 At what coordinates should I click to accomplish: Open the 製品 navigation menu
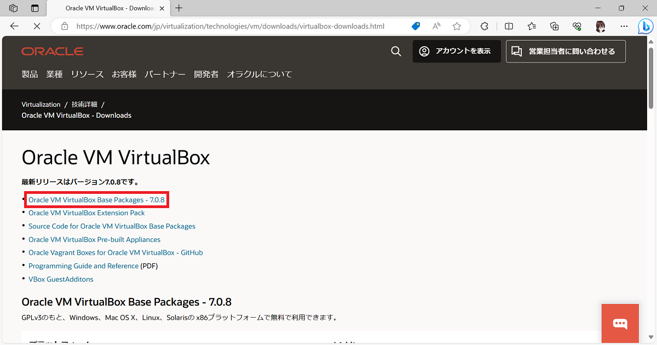[x=30, y=74]
